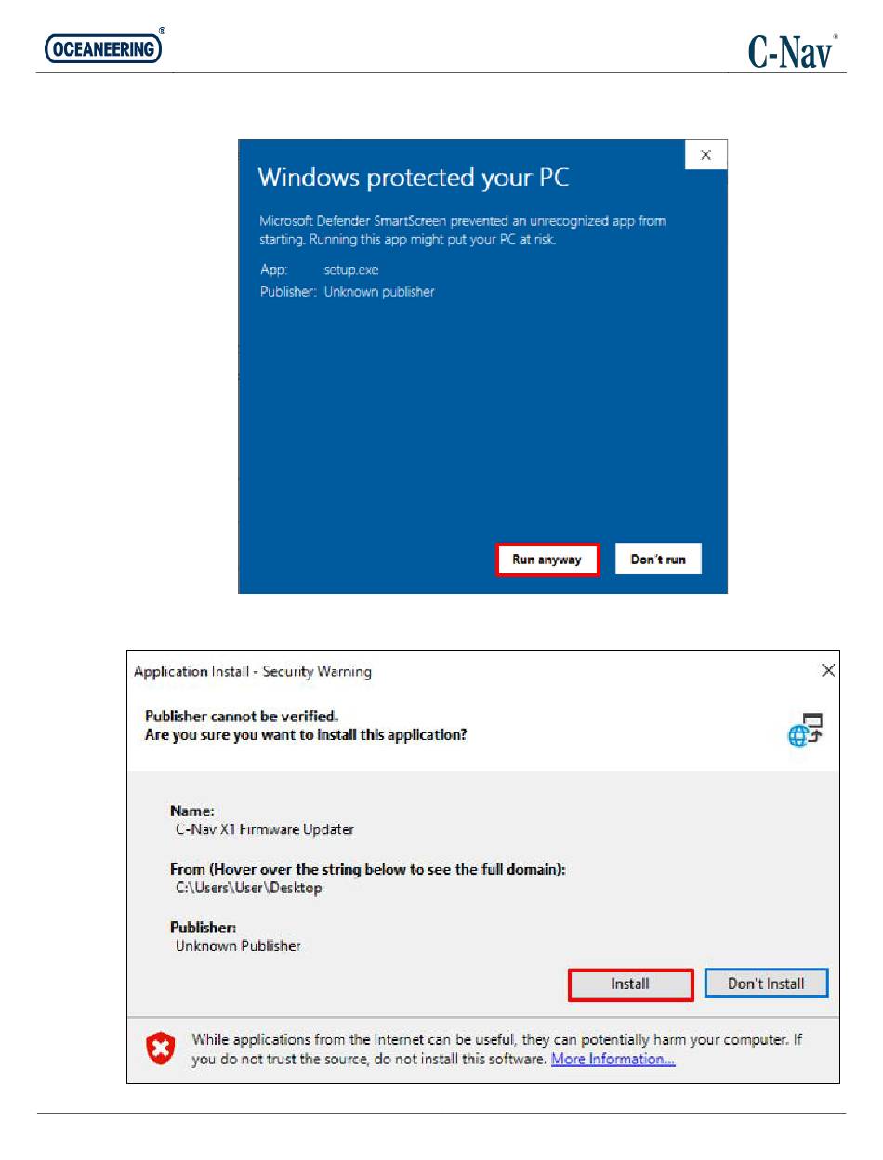Screen dimensions: 883x1160
Task: Open the More Information link
Action: [x=613, y=1059]
